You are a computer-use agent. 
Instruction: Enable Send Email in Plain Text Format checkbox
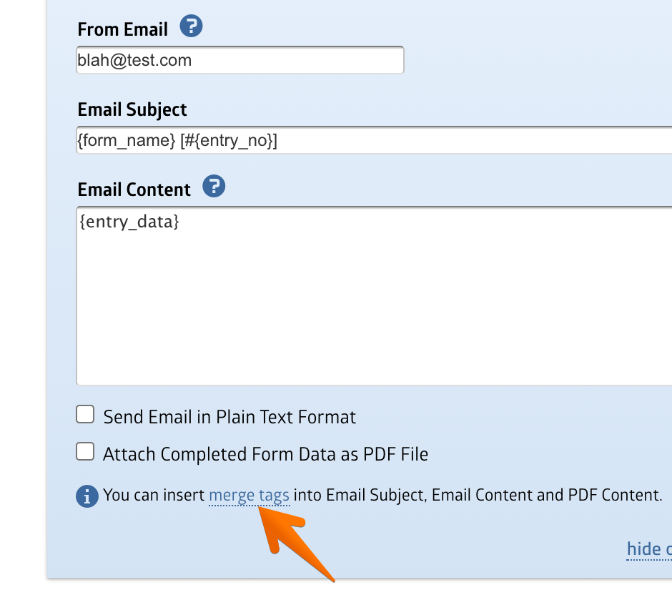tap(86, 415)
